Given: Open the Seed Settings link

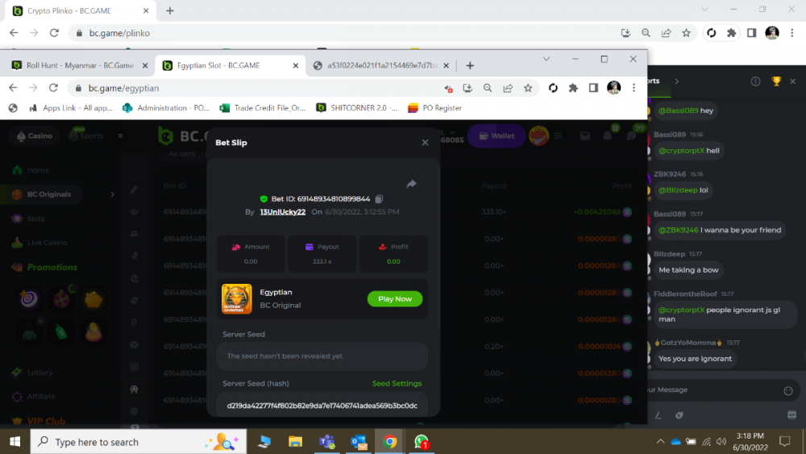Looking at the screenshot, I should pos(397,384).
